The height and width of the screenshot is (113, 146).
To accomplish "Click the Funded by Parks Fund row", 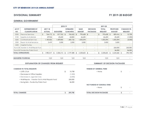I will click(73, 50).
